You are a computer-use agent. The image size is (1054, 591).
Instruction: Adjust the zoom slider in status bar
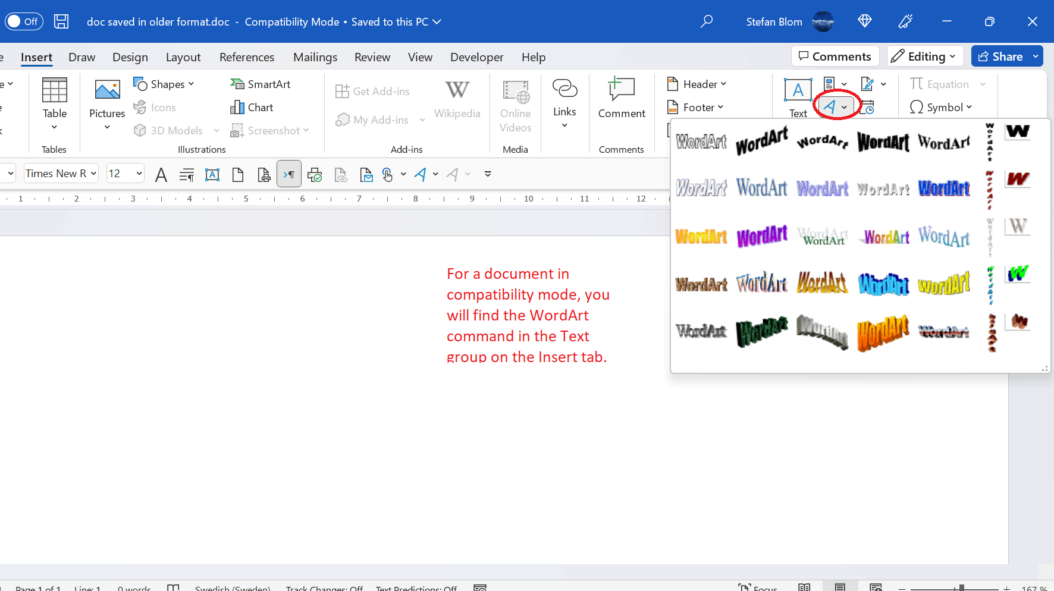coord(961,588)
